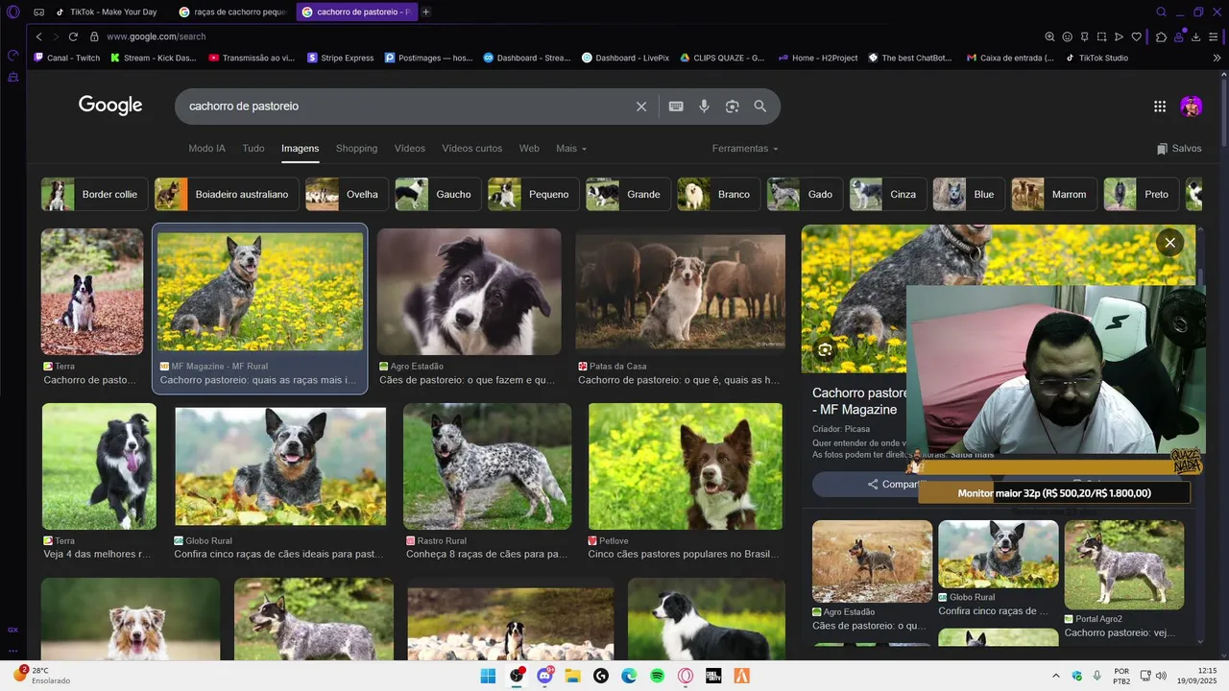
Task: Filter by the Boiadeiro australiano chip
Action: point(227,194)
